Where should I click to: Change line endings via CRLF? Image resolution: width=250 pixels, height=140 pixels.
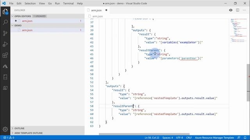189,138
